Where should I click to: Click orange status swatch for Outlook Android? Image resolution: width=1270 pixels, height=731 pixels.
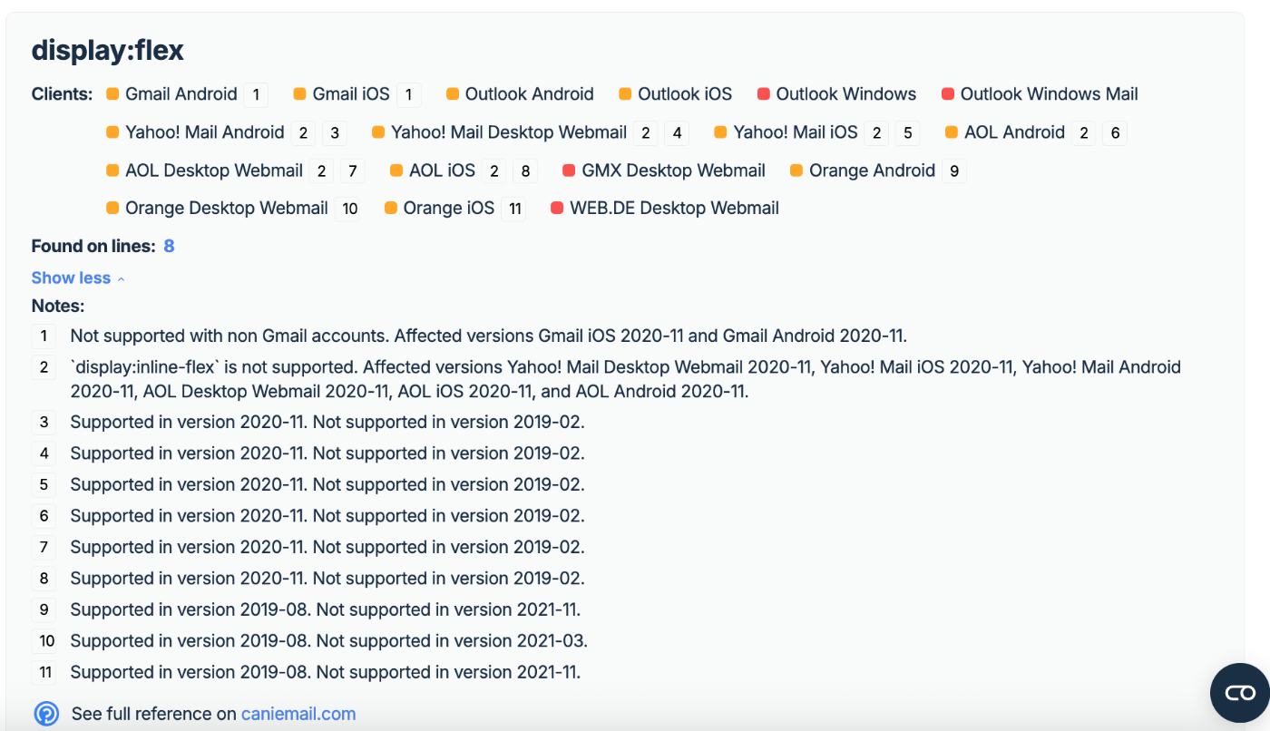tap(453, 94)
